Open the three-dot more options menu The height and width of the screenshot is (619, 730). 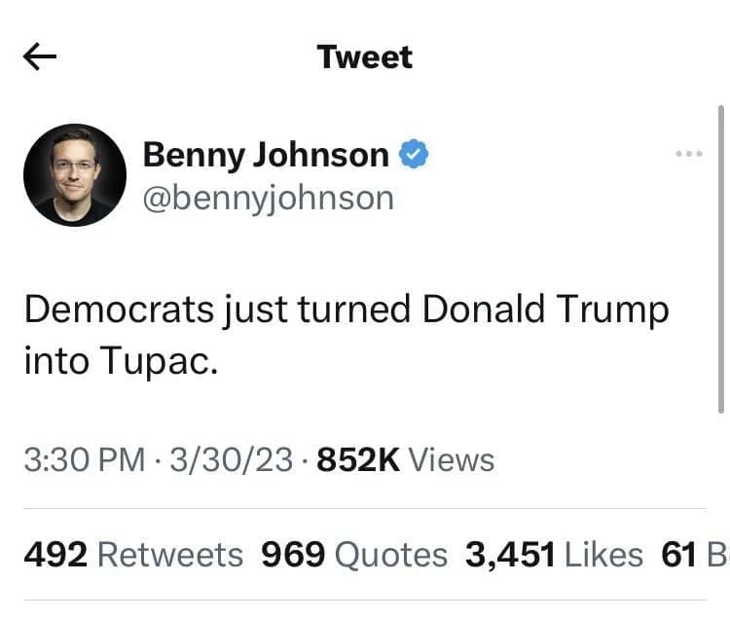[688, 154]
